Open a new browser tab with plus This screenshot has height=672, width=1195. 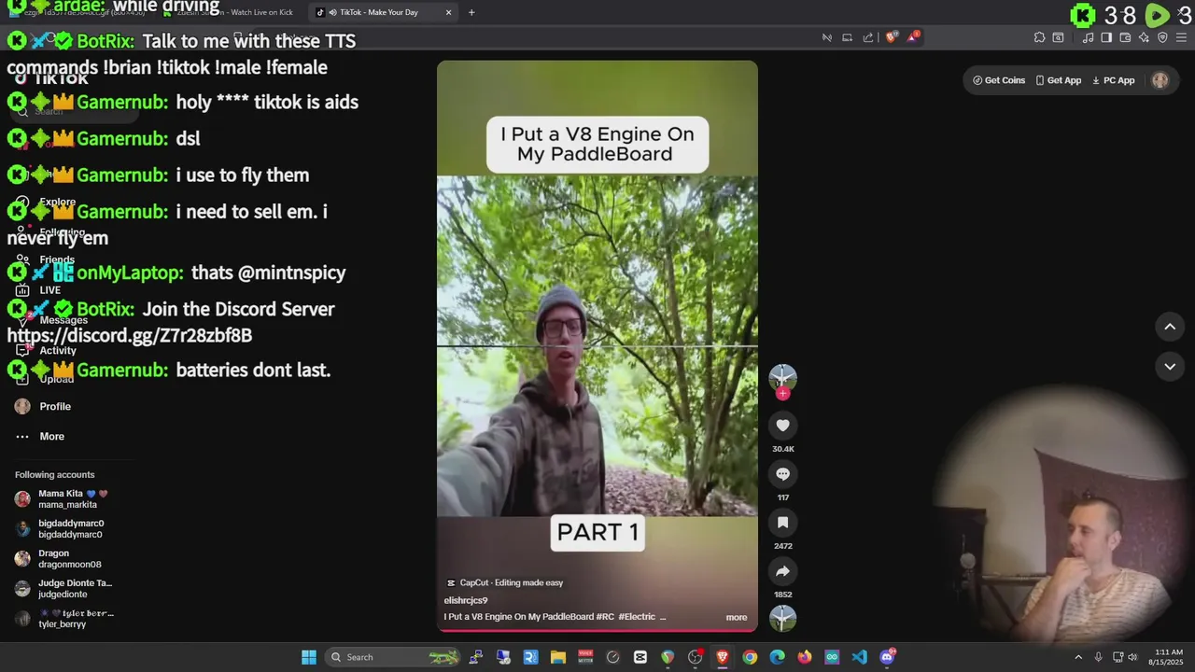pyautogui.click(x=471, y=12)
